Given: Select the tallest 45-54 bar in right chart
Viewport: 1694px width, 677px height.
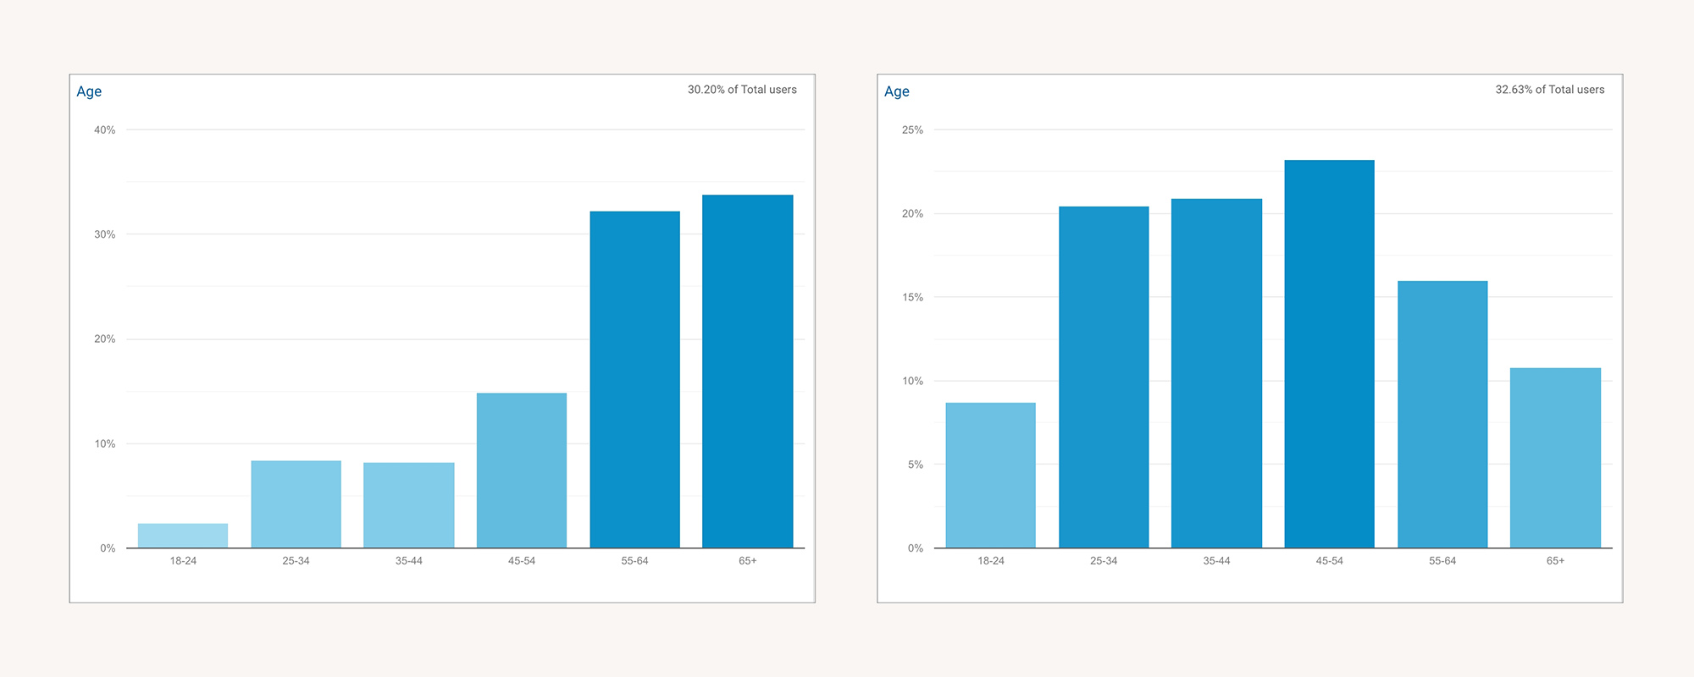Looking at the screenshot, I should (x=1329, y=354).
